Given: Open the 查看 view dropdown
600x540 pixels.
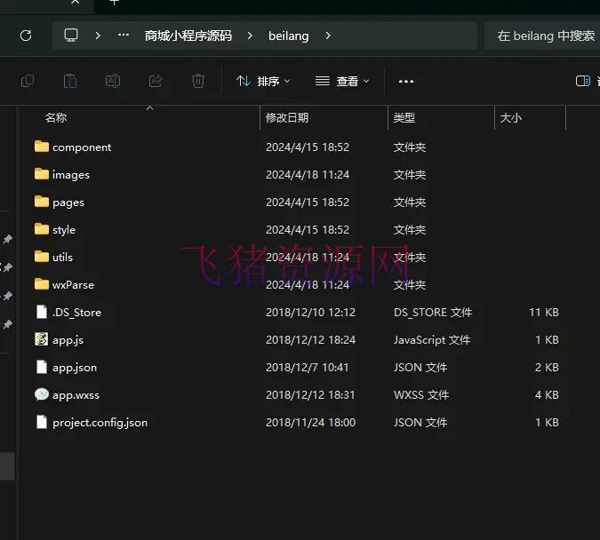Looking at the screenshot, I should (342, 81).
